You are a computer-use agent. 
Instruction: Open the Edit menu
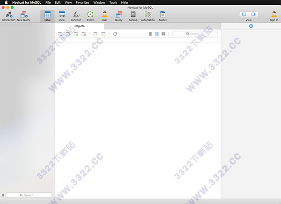pyautogui.click(x=58, y=2)
